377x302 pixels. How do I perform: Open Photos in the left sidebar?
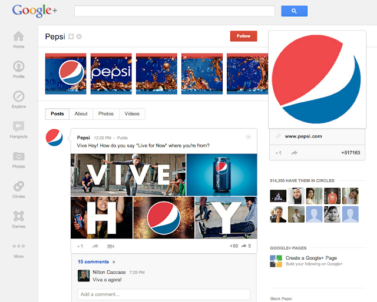click(x=19, y=157)
